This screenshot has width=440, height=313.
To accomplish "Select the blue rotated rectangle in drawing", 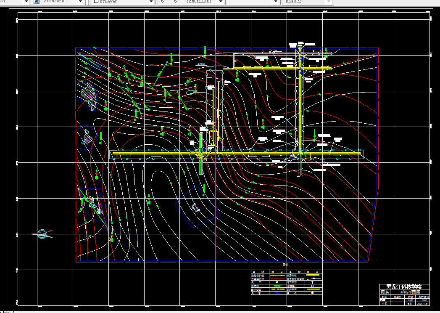I will tap(197, 206).
